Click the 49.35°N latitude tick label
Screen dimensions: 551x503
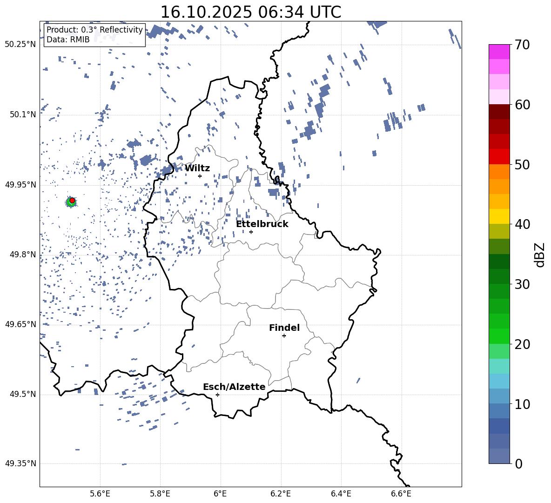pyautogui.click(x=20, y=463)
